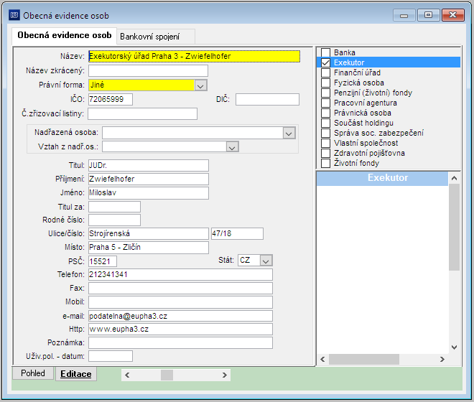Open the Stát country dropdown
The image size is (474, 402).
(x=266, y=261)
